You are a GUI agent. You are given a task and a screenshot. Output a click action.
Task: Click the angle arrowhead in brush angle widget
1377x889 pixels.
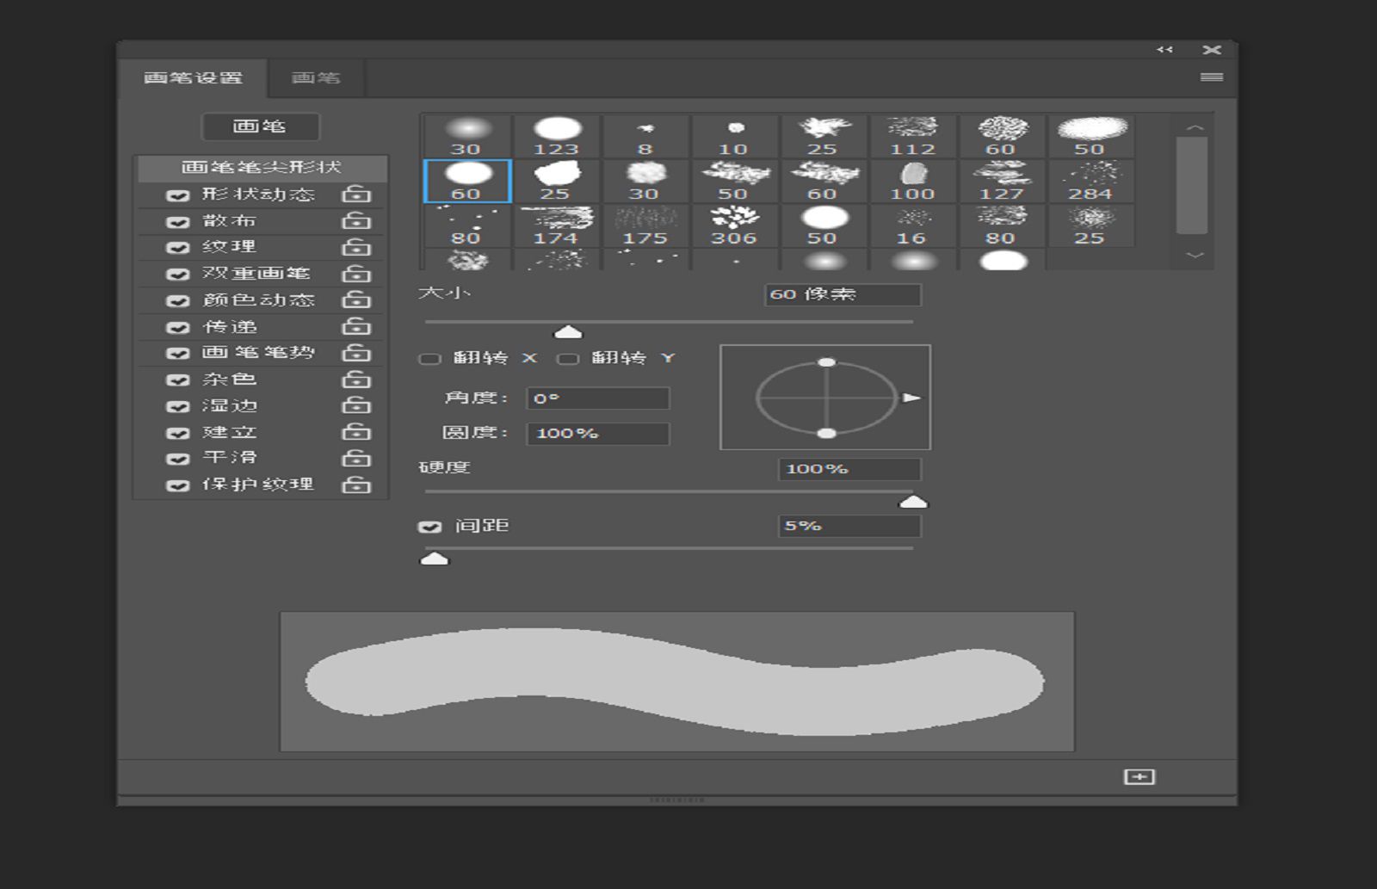[x=911, y=398]
